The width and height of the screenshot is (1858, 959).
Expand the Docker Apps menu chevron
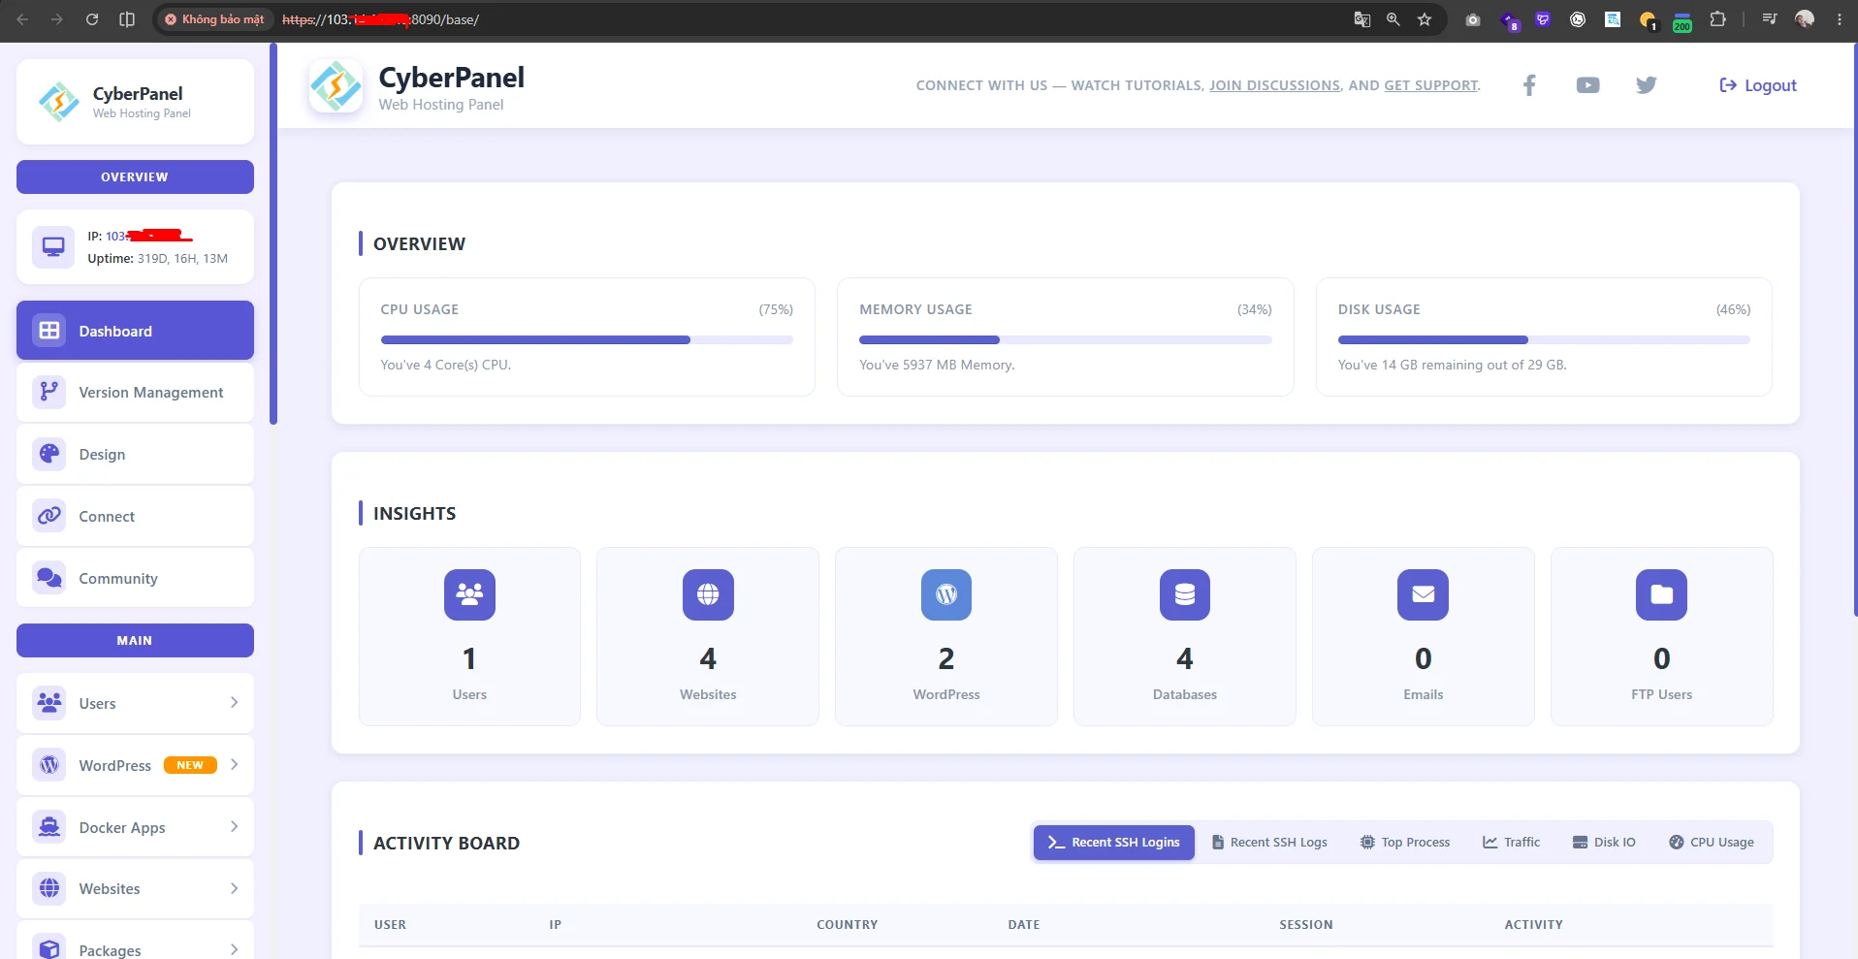[234, 827]
